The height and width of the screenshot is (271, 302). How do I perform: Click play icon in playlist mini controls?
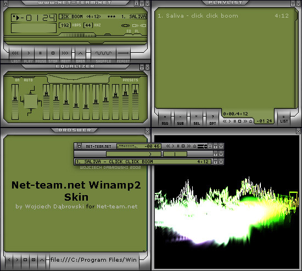pos(230,121)
